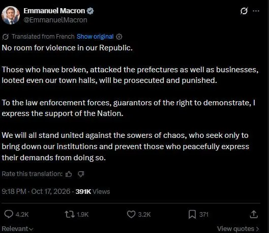
Task: View the 391K Views analytics
Action: tap(93, 191)
